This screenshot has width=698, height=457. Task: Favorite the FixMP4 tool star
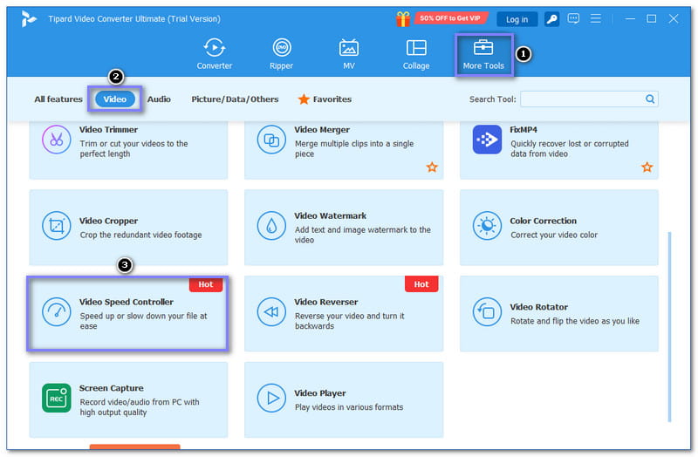click(647, 167)
